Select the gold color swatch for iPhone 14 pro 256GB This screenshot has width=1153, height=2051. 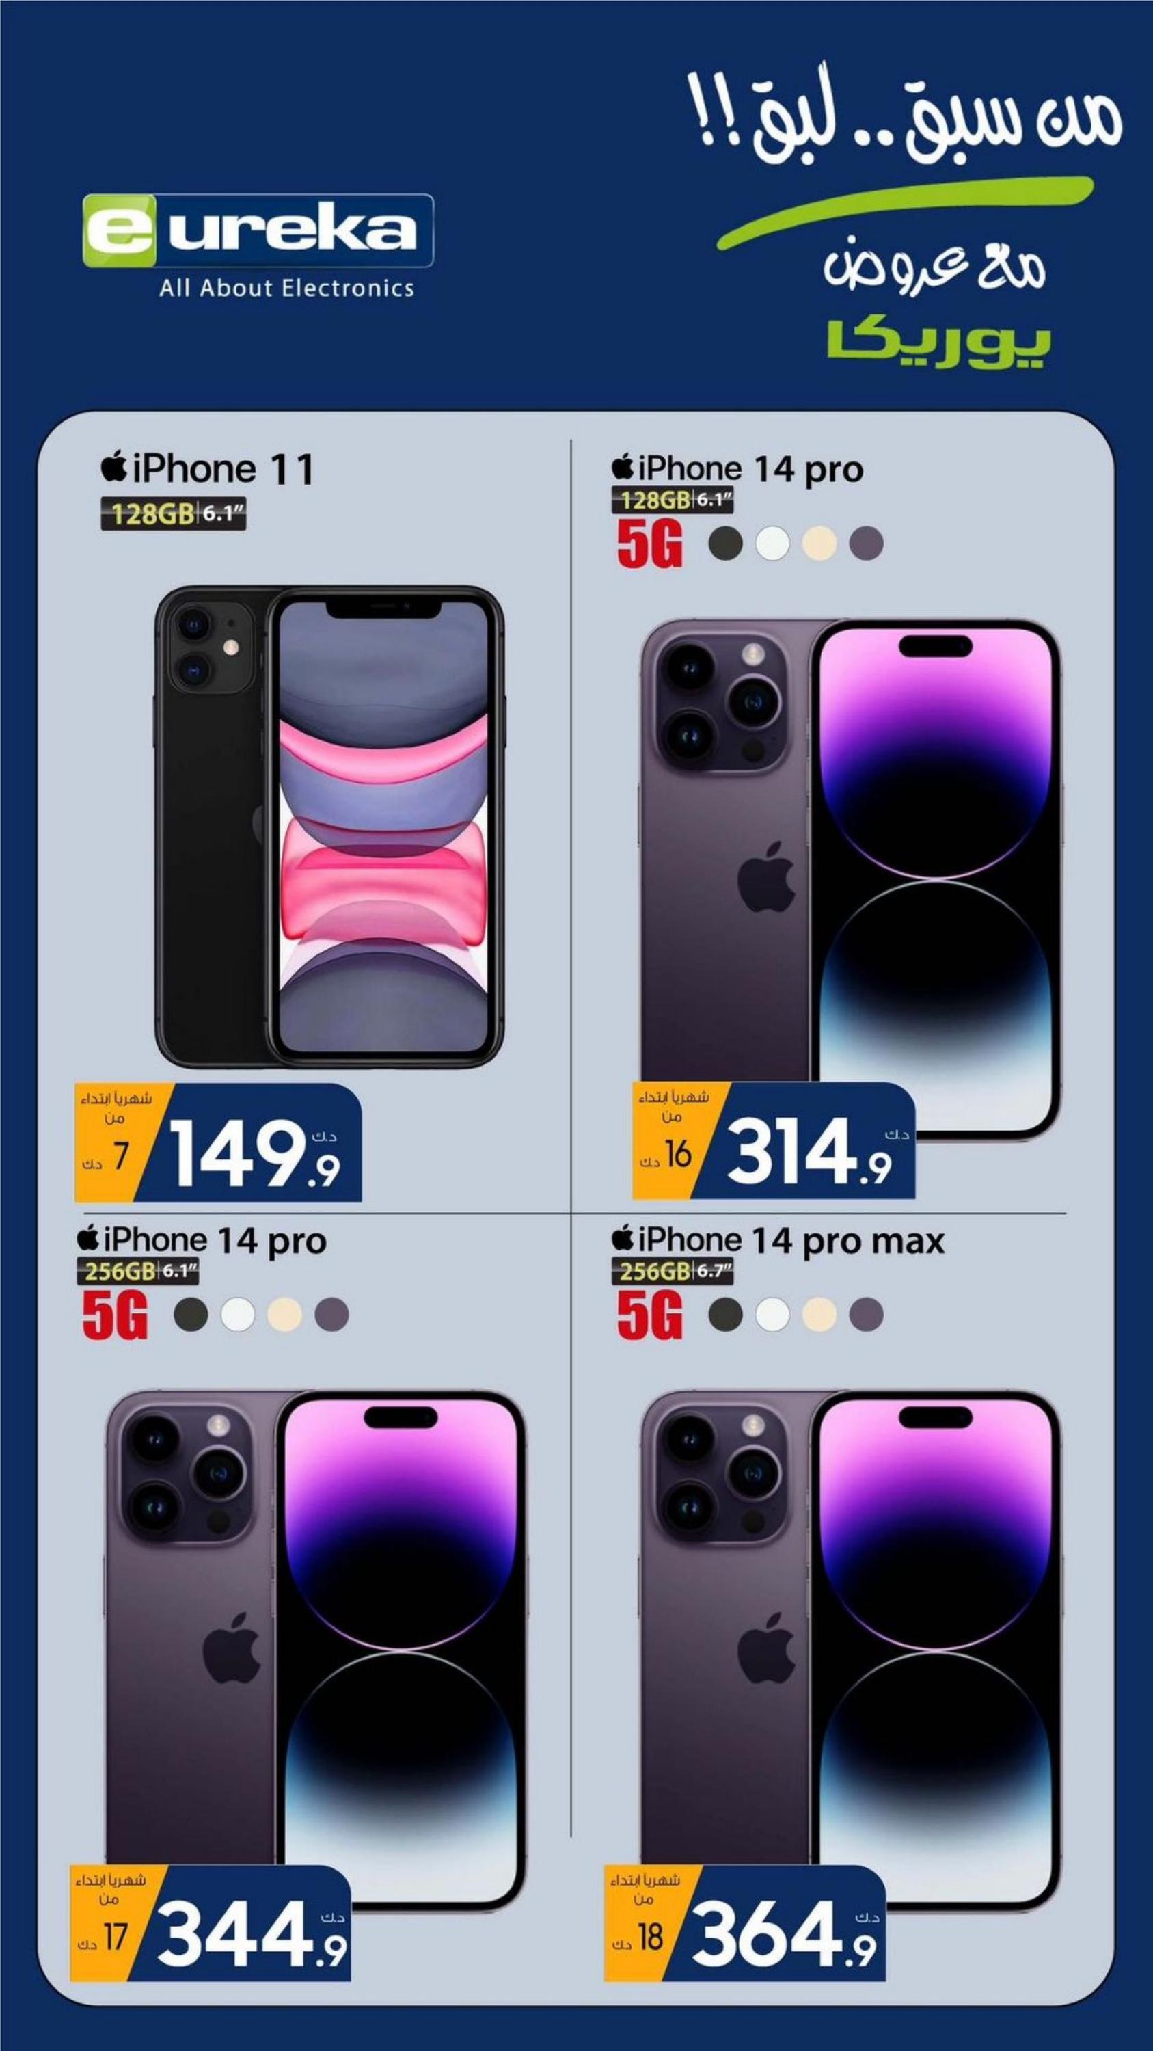pyautogui.click(x=285, y=1315)
